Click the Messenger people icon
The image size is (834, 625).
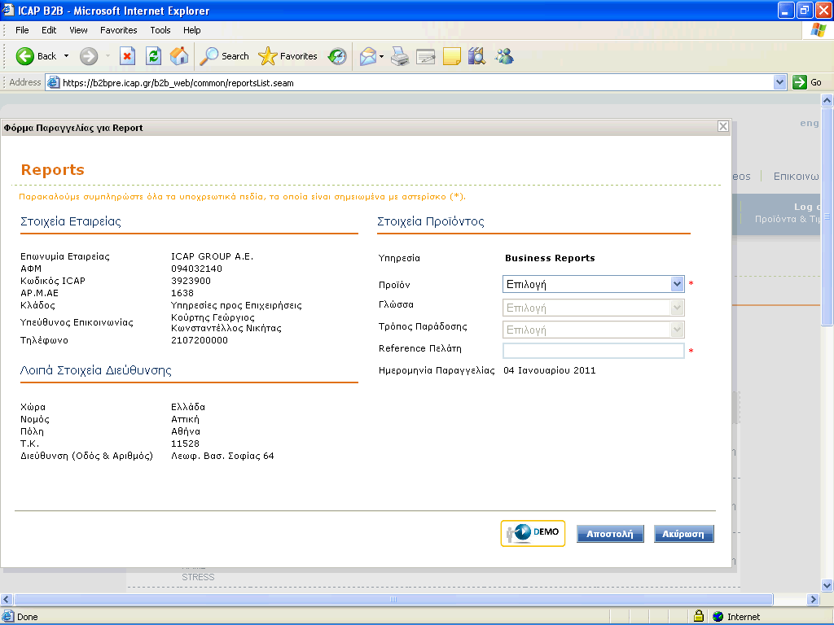click(504, 56)
